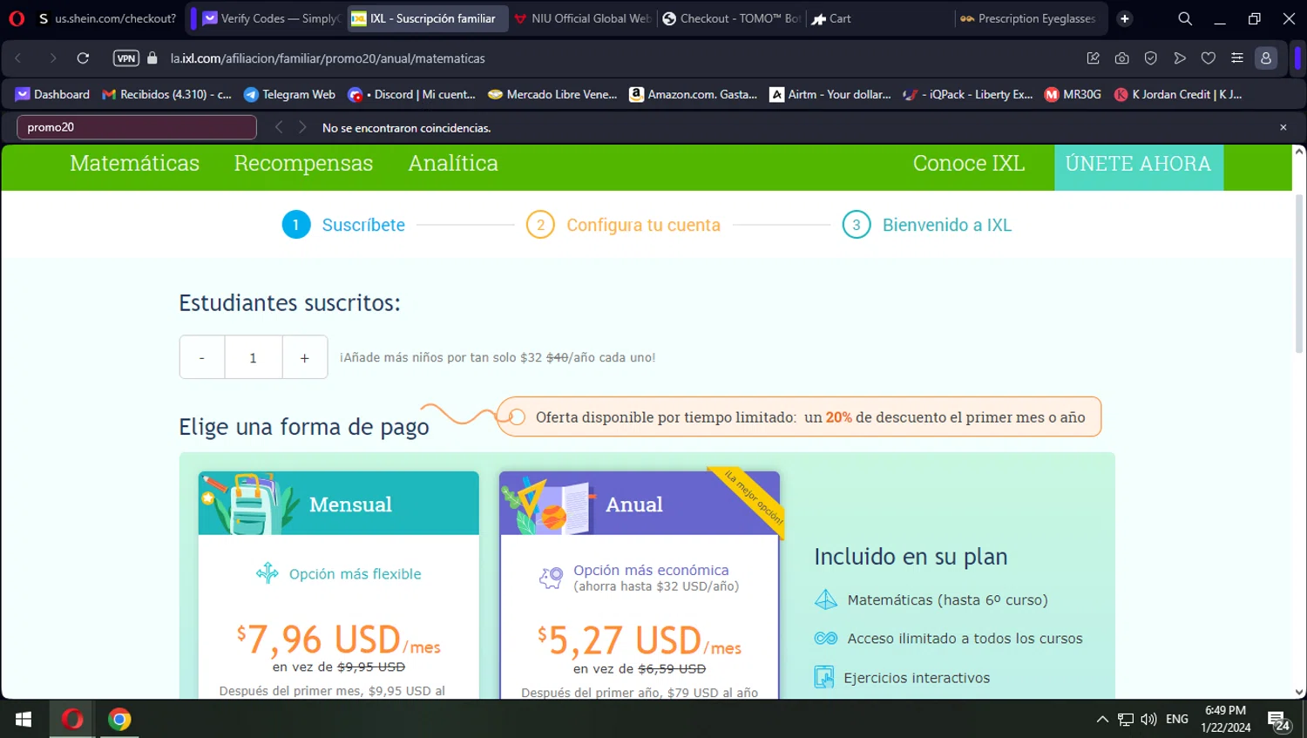Screen dimensions: 1307x738
Task: Click the Opera logo menu button
Action: [x=17, y=18]
